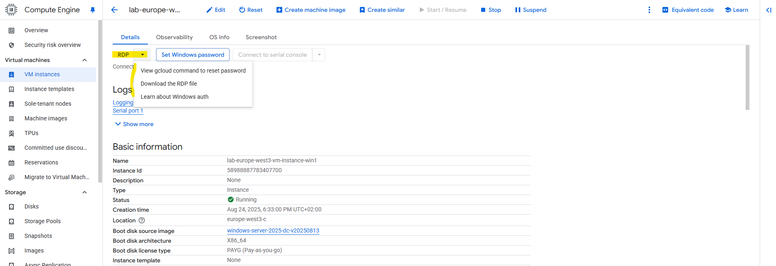Click the Reservations calendar icon
This screenshot has height=266, width=776.
coord(11,162)
